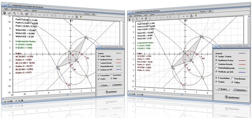The width and height of the screenshot is (252, 118).
Task: Select triangle vertex C in right window graph
Action: pos(201,37)
